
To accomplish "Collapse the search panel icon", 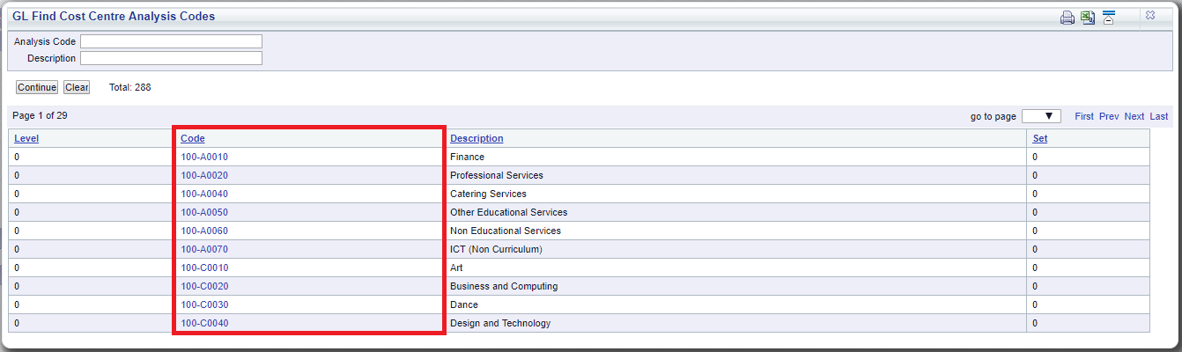I will [1109, 18].
